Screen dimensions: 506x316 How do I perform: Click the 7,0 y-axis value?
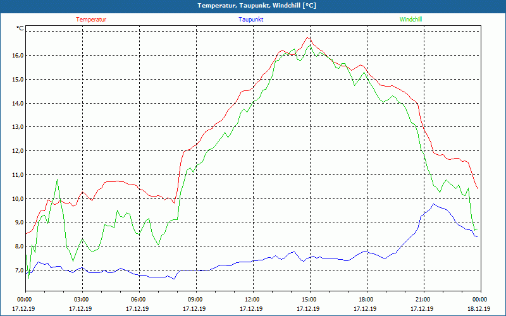(20, 270)
